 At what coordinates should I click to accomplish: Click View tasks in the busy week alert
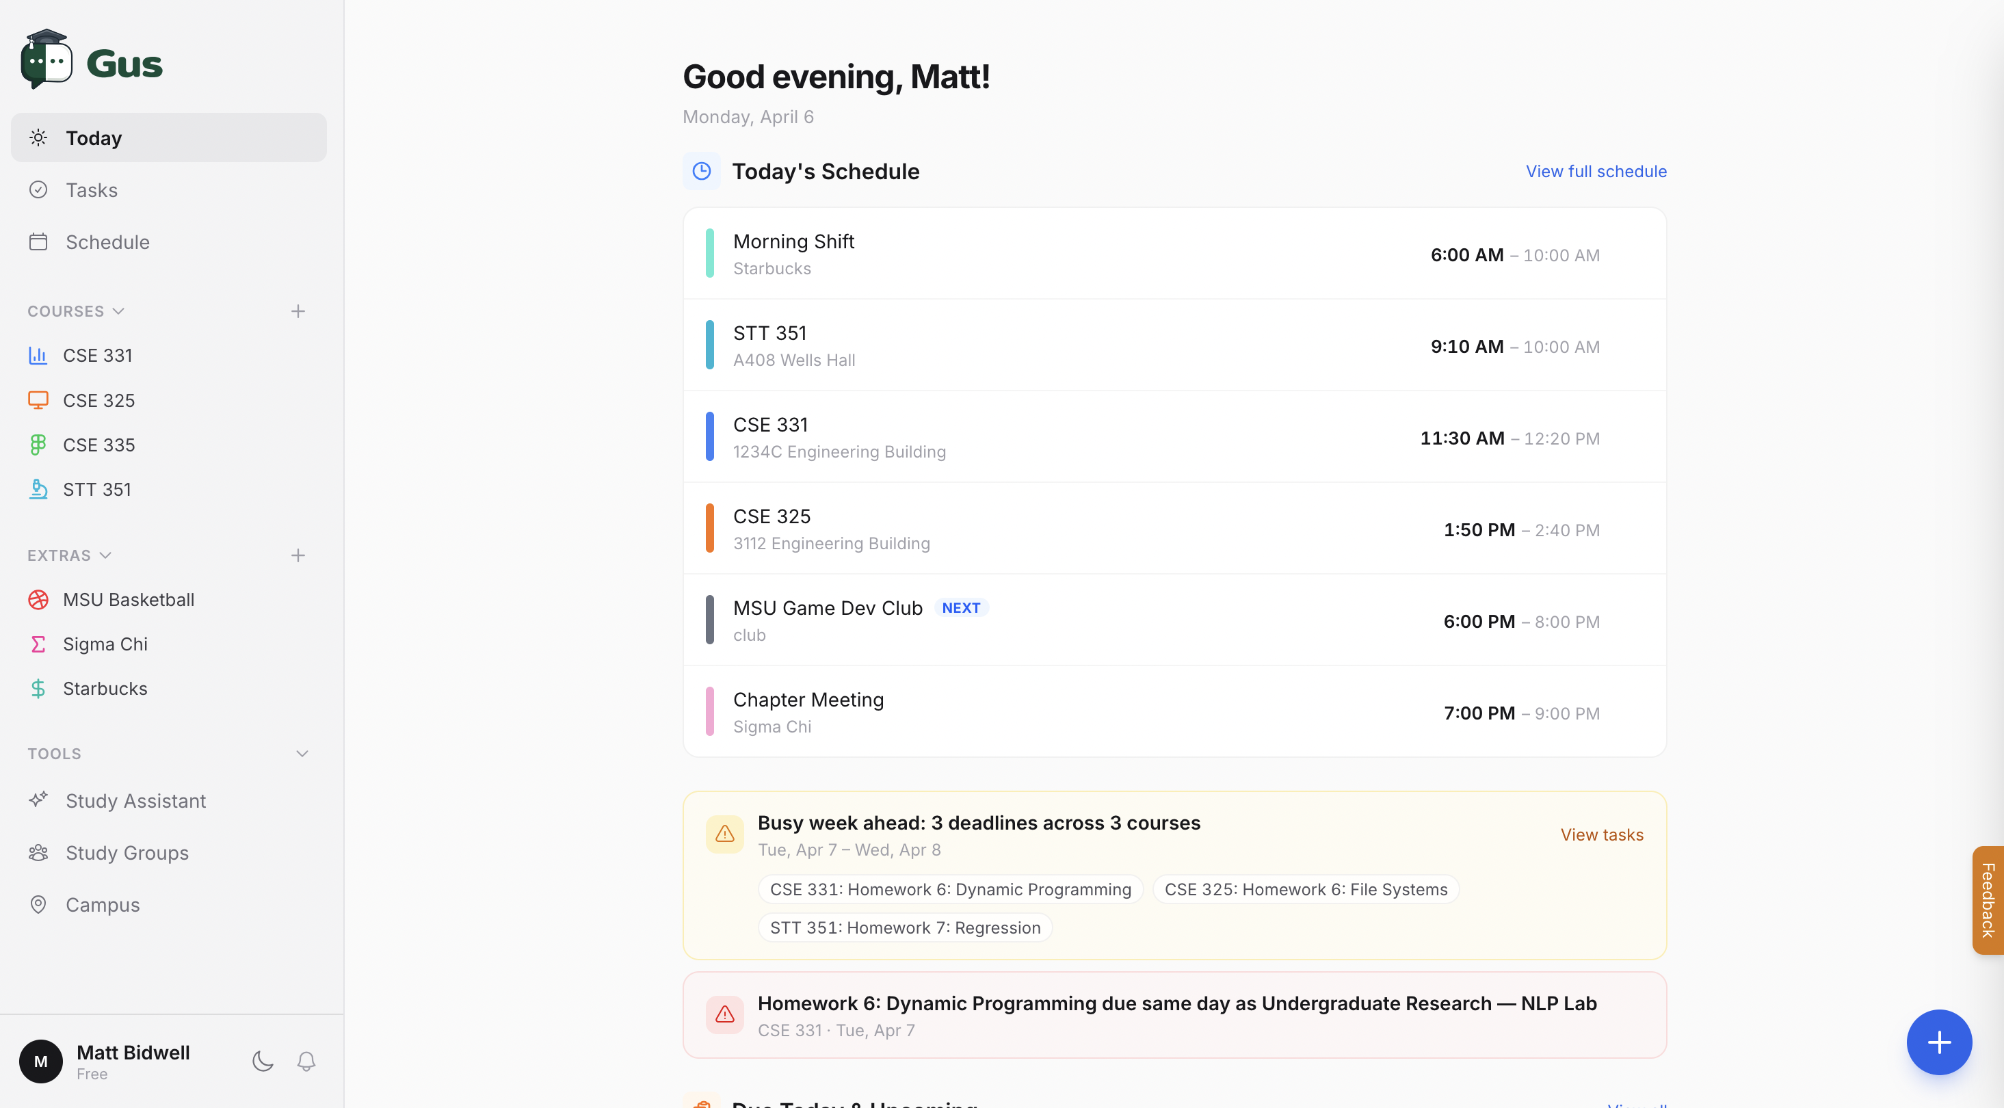[x=1602, y=834]
